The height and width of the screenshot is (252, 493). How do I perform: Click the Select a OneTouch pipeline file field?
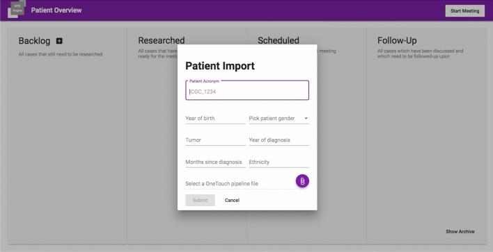point(240,184)
